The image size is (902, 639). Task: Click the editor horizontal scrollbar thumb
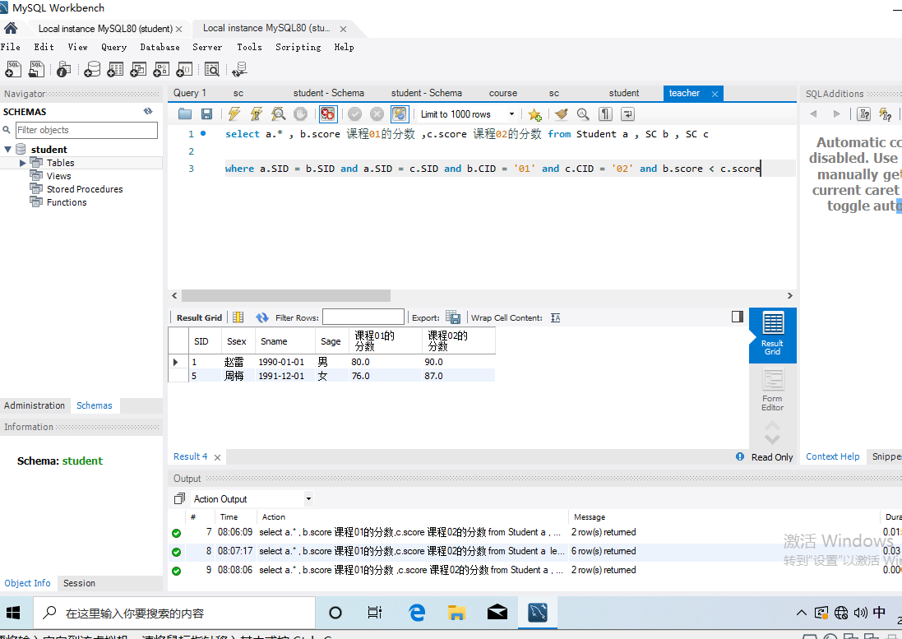(x=286, y=295)
